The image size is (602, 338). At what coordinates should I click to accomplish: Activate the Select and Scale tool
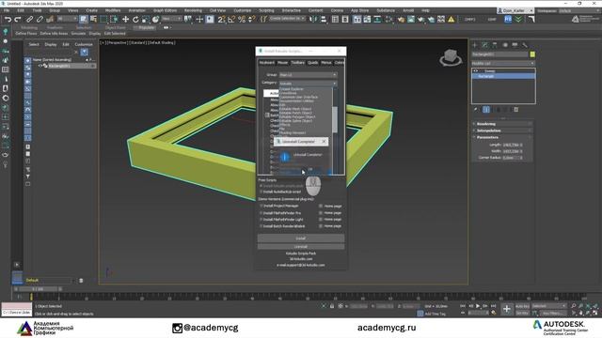click(146, 19)
